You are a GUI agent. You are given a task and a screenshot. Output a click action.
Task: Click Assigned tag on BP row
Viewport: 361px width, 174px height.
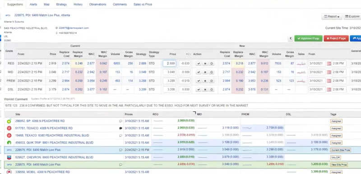point(336,121)
